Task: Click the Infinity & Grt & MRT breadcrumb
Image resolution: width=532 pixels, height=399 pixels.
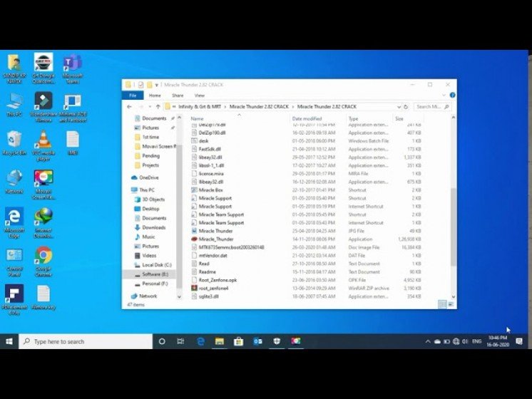Action: [200, 106]
